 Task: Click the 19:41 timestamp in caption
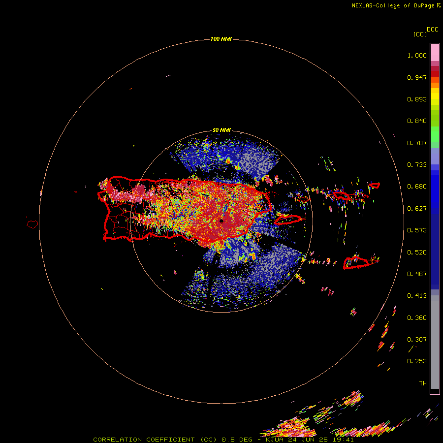[344, 440]
